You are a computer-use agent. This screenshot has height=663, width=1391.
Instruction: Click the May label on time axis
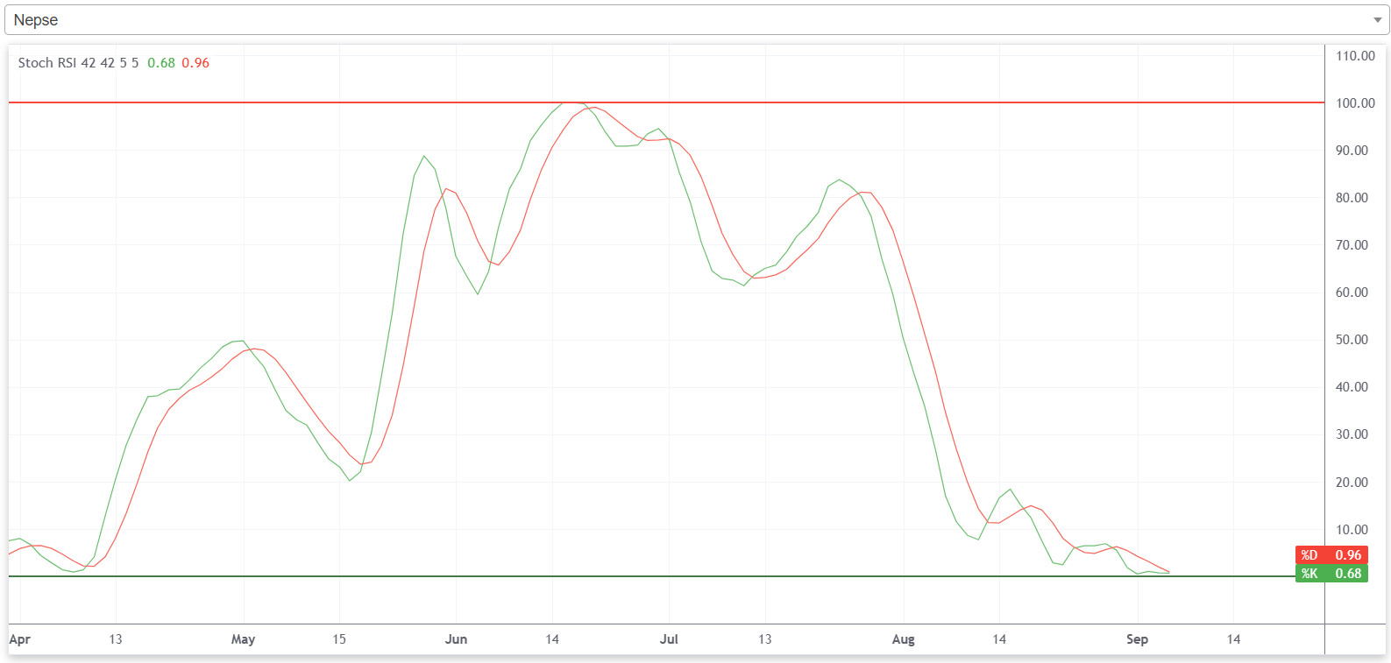pyautogui.click(x=243, y=639)
